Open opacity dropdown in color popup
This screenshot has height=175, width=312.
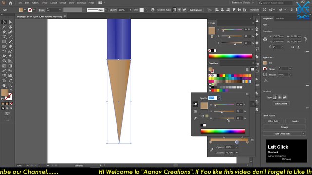click(x=219, y=98)
